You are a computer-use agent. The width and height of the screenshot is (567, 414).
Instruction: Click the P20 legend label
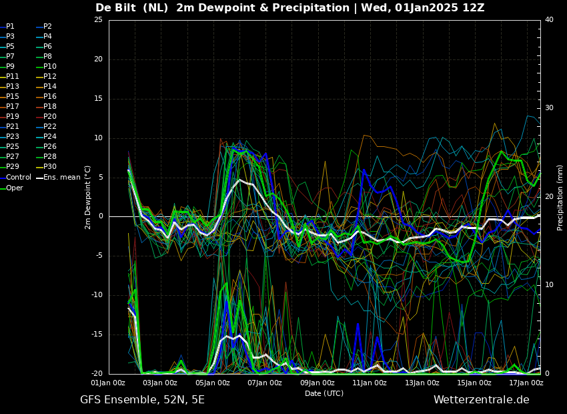point(49,117)
